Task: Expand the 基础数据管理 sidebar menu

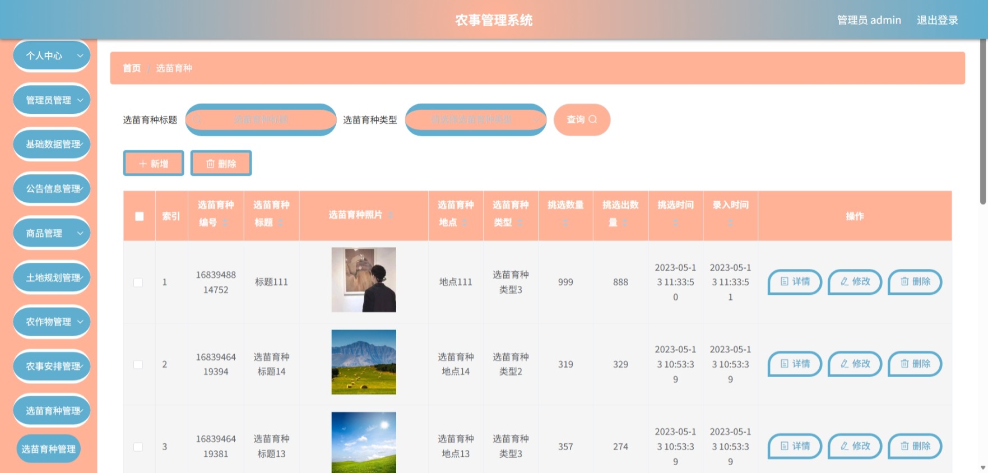Action: point(52,144)
